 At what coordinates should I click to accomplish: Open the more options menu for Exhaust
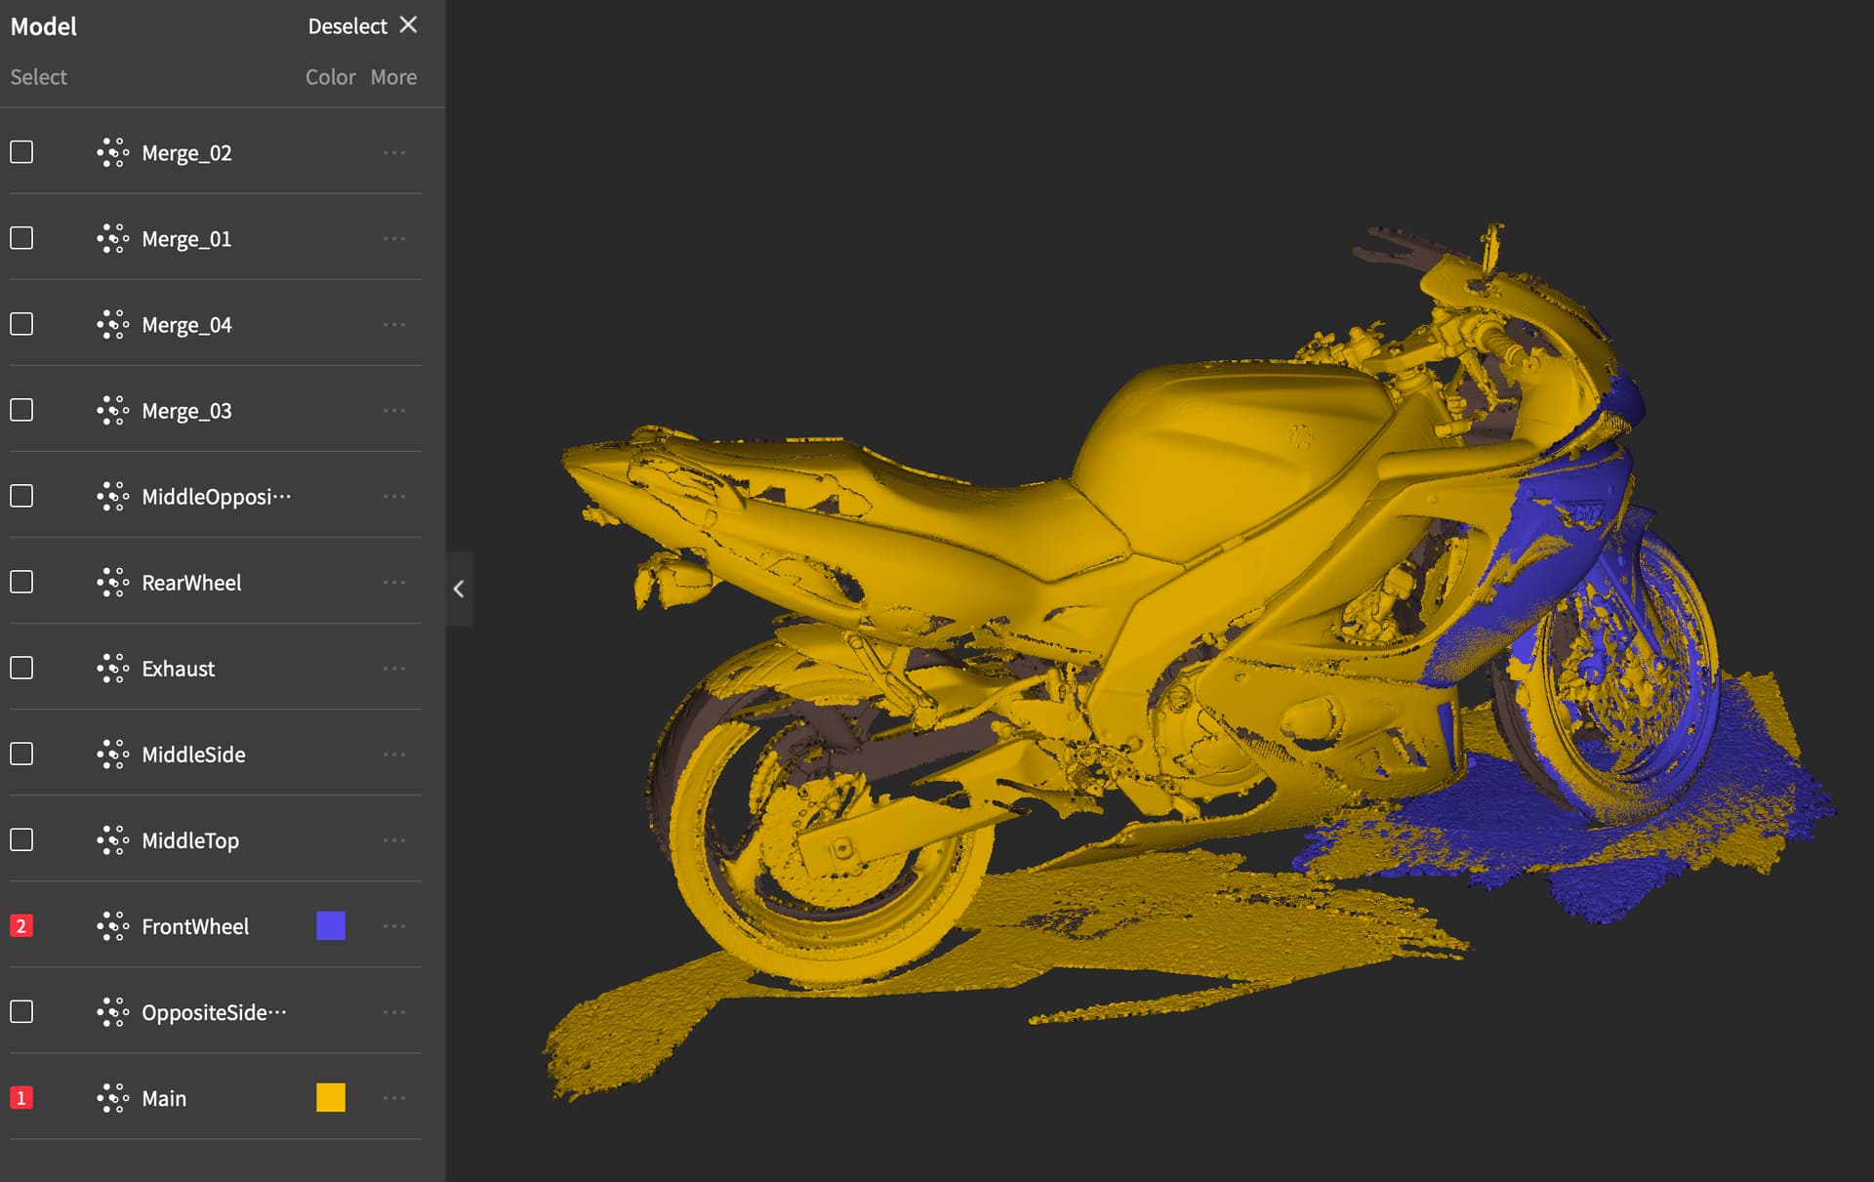(x=394, y=669)
